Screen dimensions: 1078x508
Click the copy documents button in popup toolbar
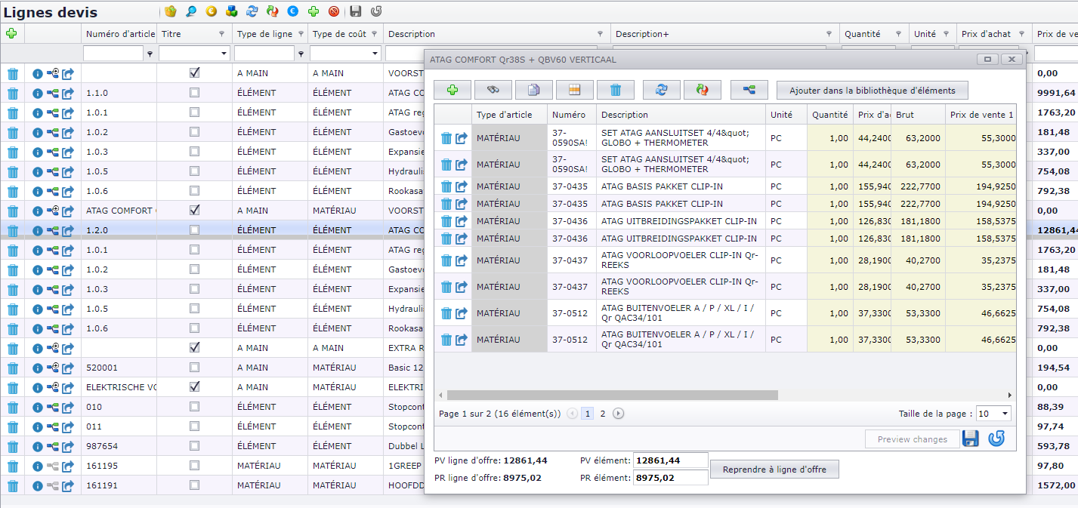click(x=534, y=90)
